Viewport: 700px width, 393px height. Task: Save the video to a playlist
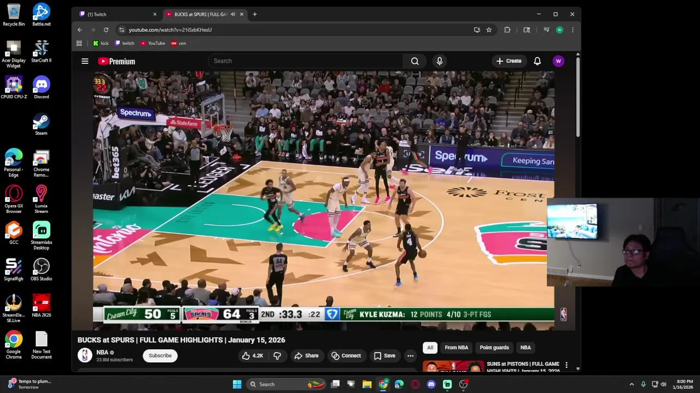384,356
